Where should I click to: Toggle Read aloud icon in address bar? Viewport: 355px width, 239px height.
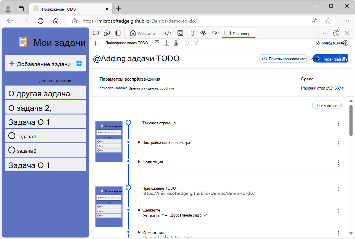pos(314,21)
